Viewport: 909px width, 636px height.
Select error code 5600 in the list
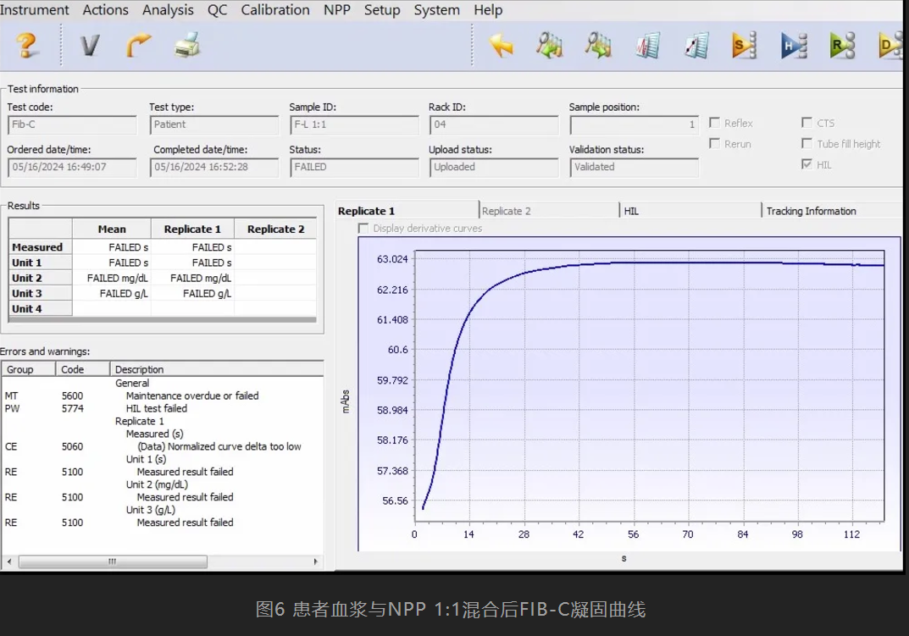click(73, 395)
